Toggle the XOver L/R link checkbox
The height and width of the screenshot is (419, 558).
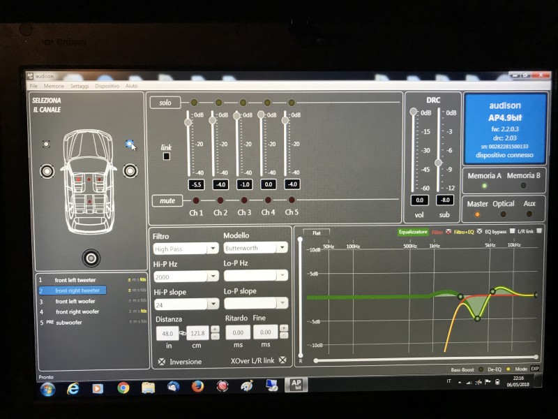[x=282, y=360]
